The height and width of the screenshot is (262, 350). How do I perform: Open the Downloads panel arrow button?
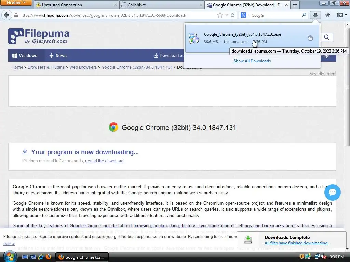(x=315, y=15)
